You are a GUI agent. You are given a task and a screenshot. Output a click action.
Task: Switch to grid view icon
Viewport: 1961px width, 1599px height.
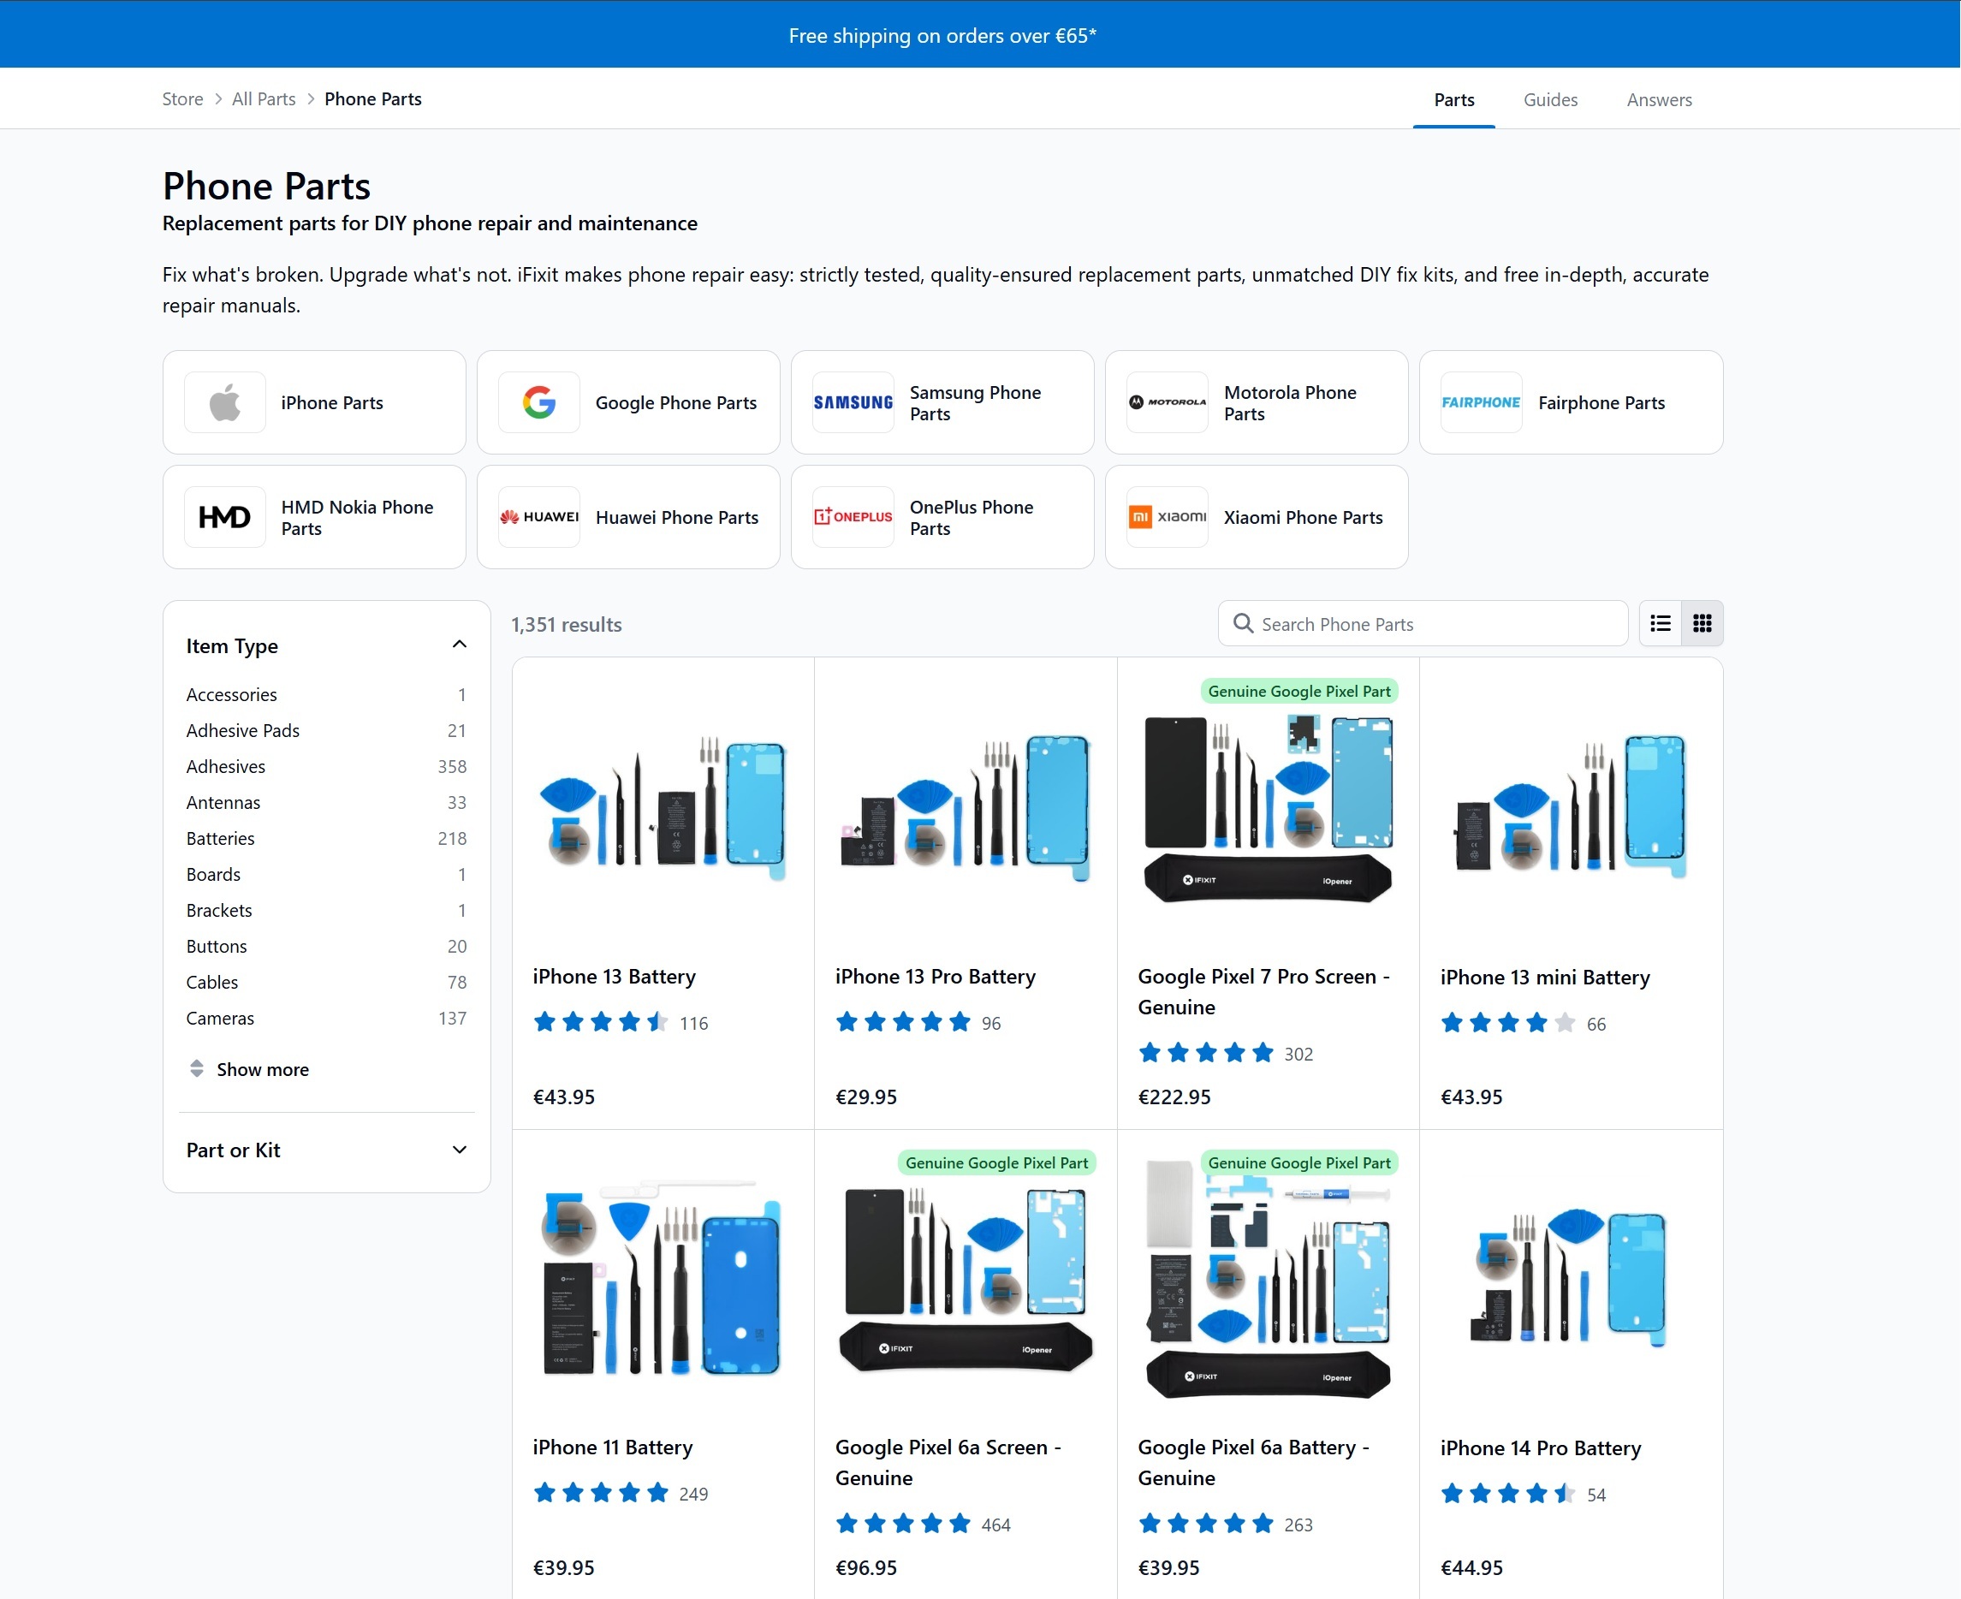point(1702,623)
